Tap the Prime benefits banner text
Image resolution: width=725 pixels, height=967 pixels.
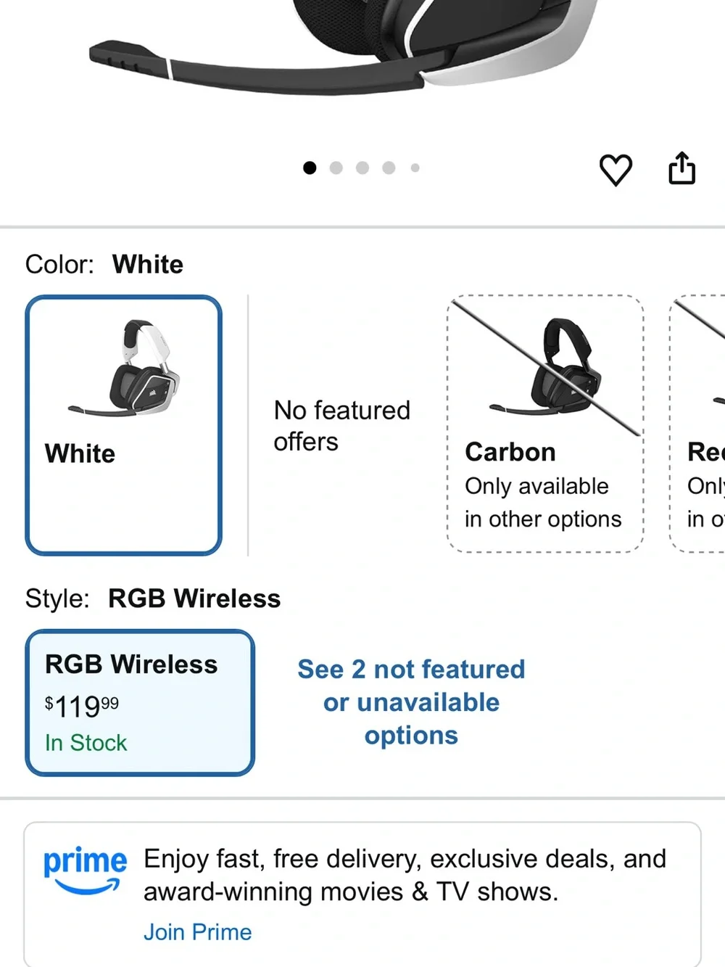pos(405,875)
